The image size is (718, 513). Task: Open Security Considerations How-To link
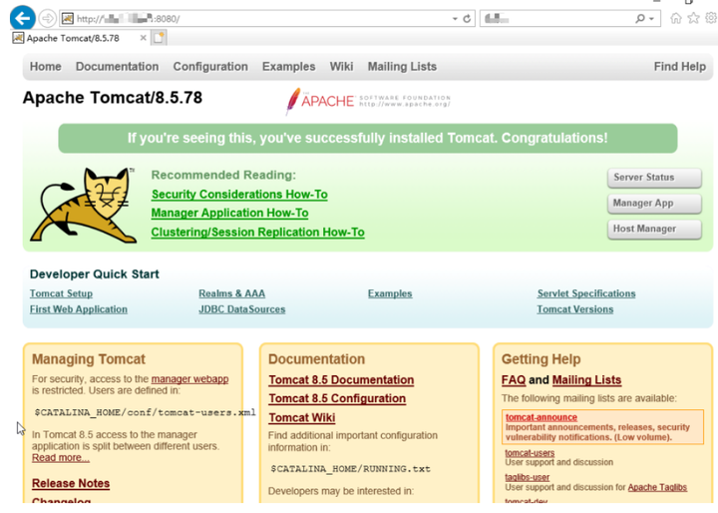[x=239, y=195]
